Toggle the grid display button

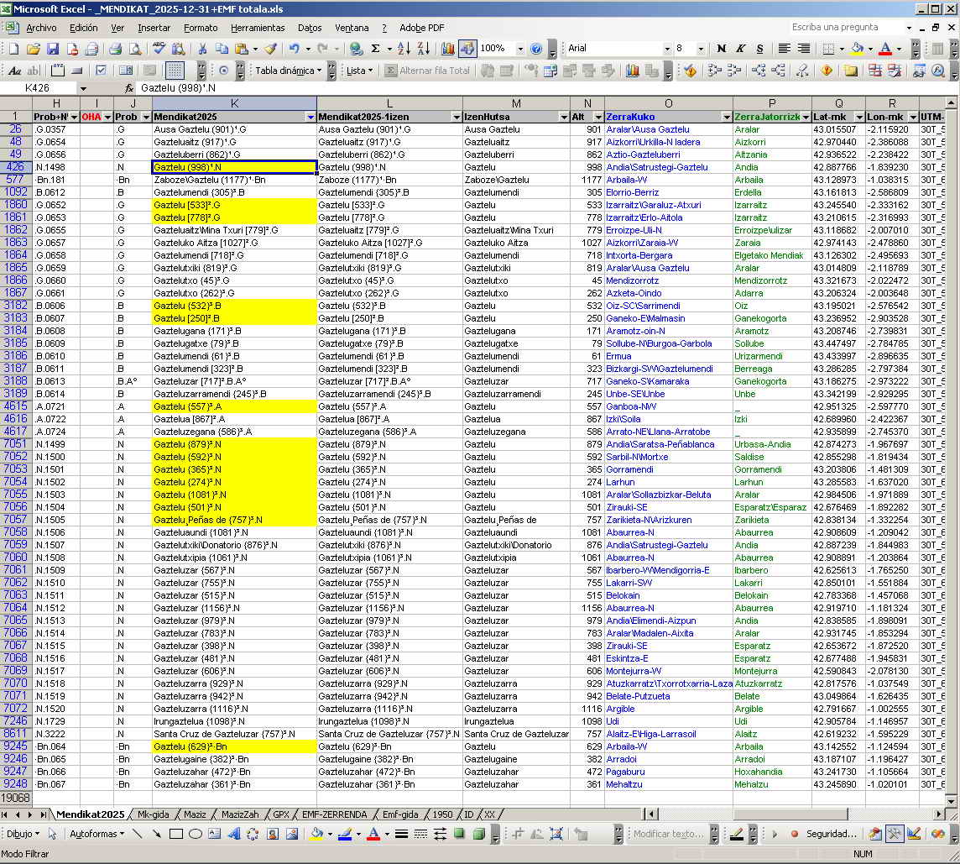pyautogui.click(x=175, y=71)
